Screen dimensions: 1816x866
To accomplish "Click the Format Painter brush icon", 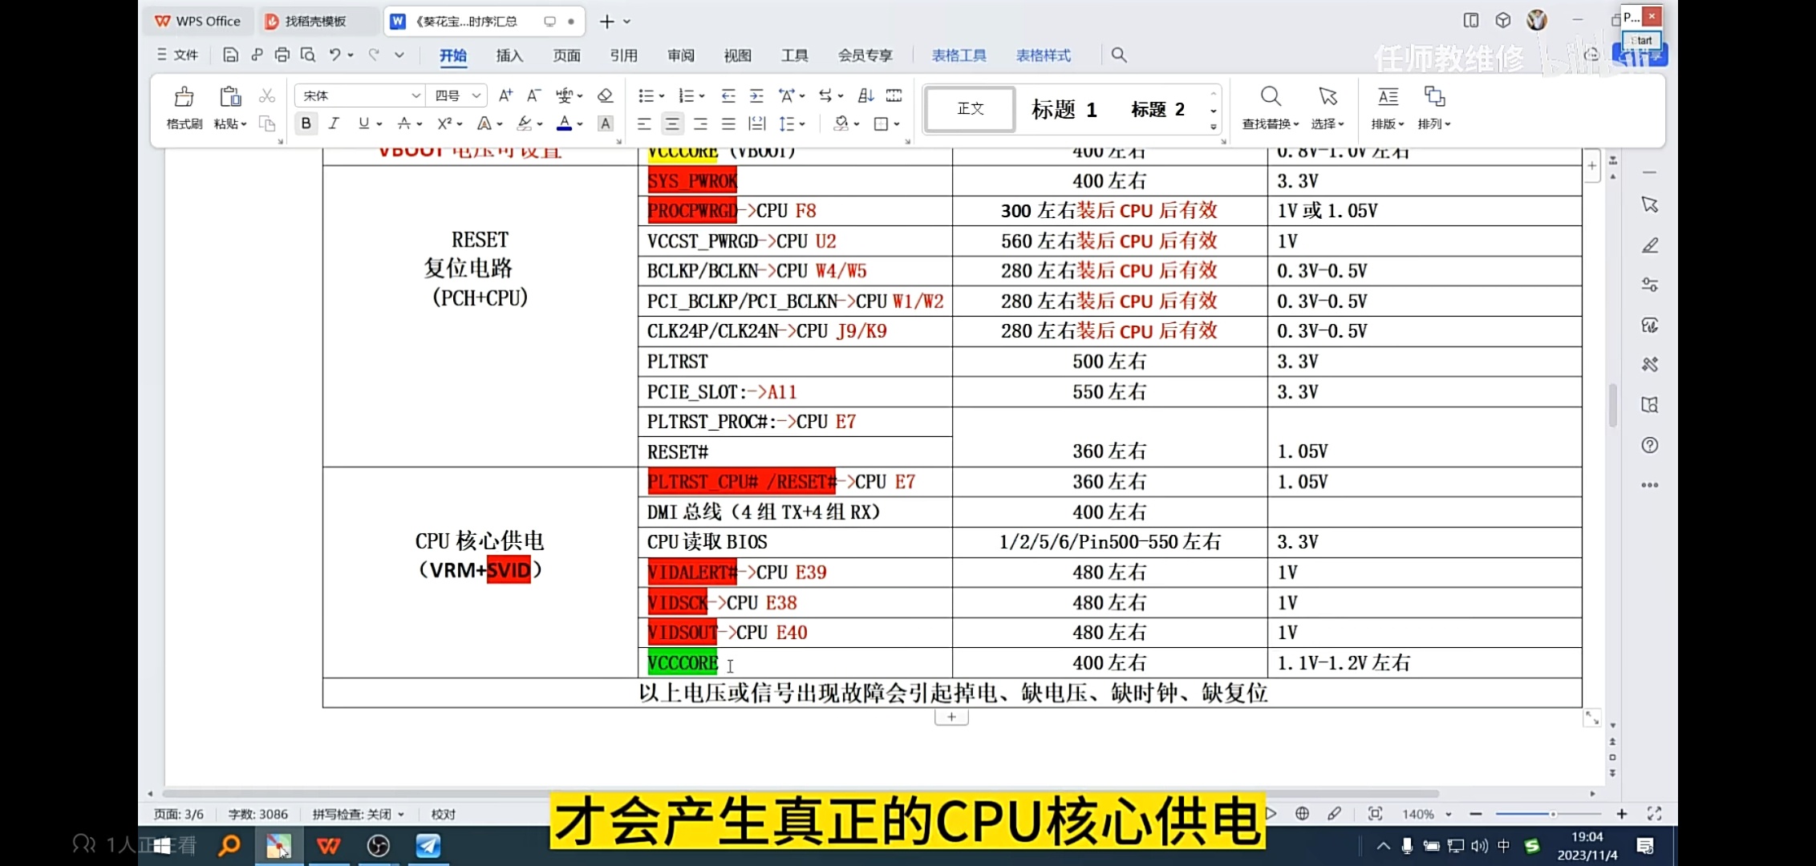I will coord(184,98).
